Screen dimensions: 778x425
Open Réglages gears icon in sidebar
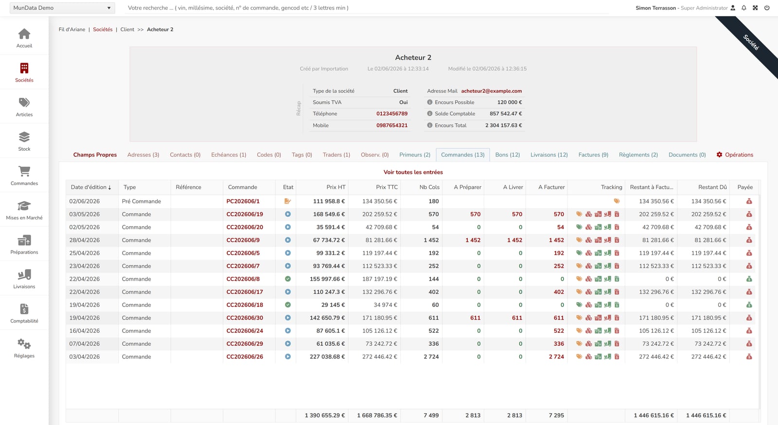pos(24,344)
